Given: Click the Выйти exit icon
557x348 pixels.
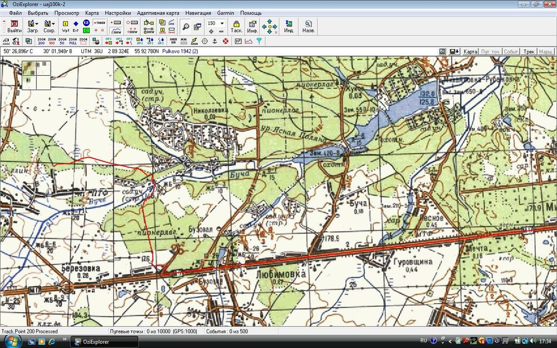Looking at the screenshot, I should pos(14,26).
